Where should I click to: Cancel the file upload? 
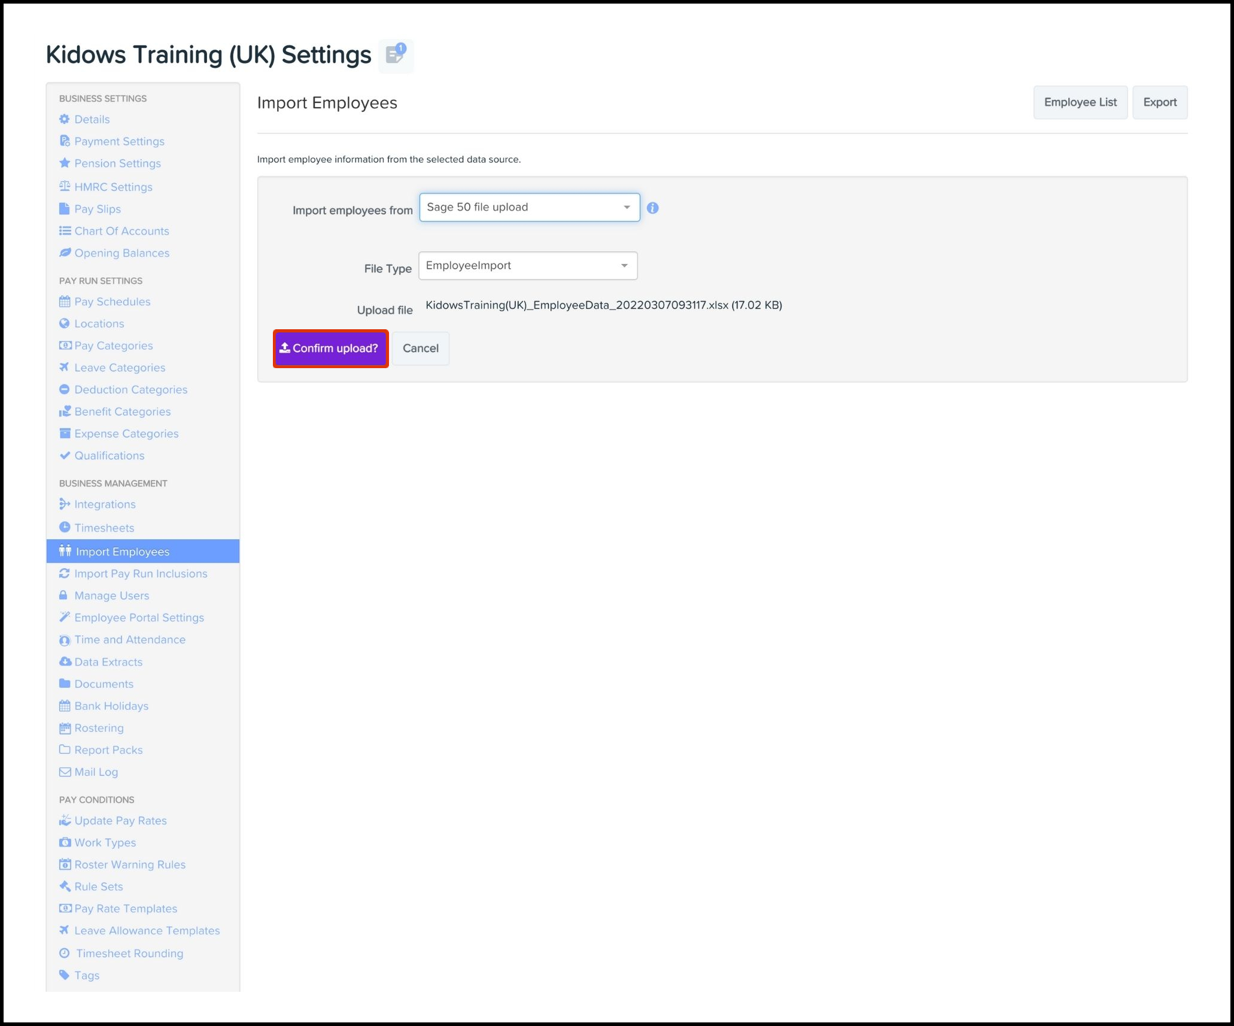[x=420, y=348]
